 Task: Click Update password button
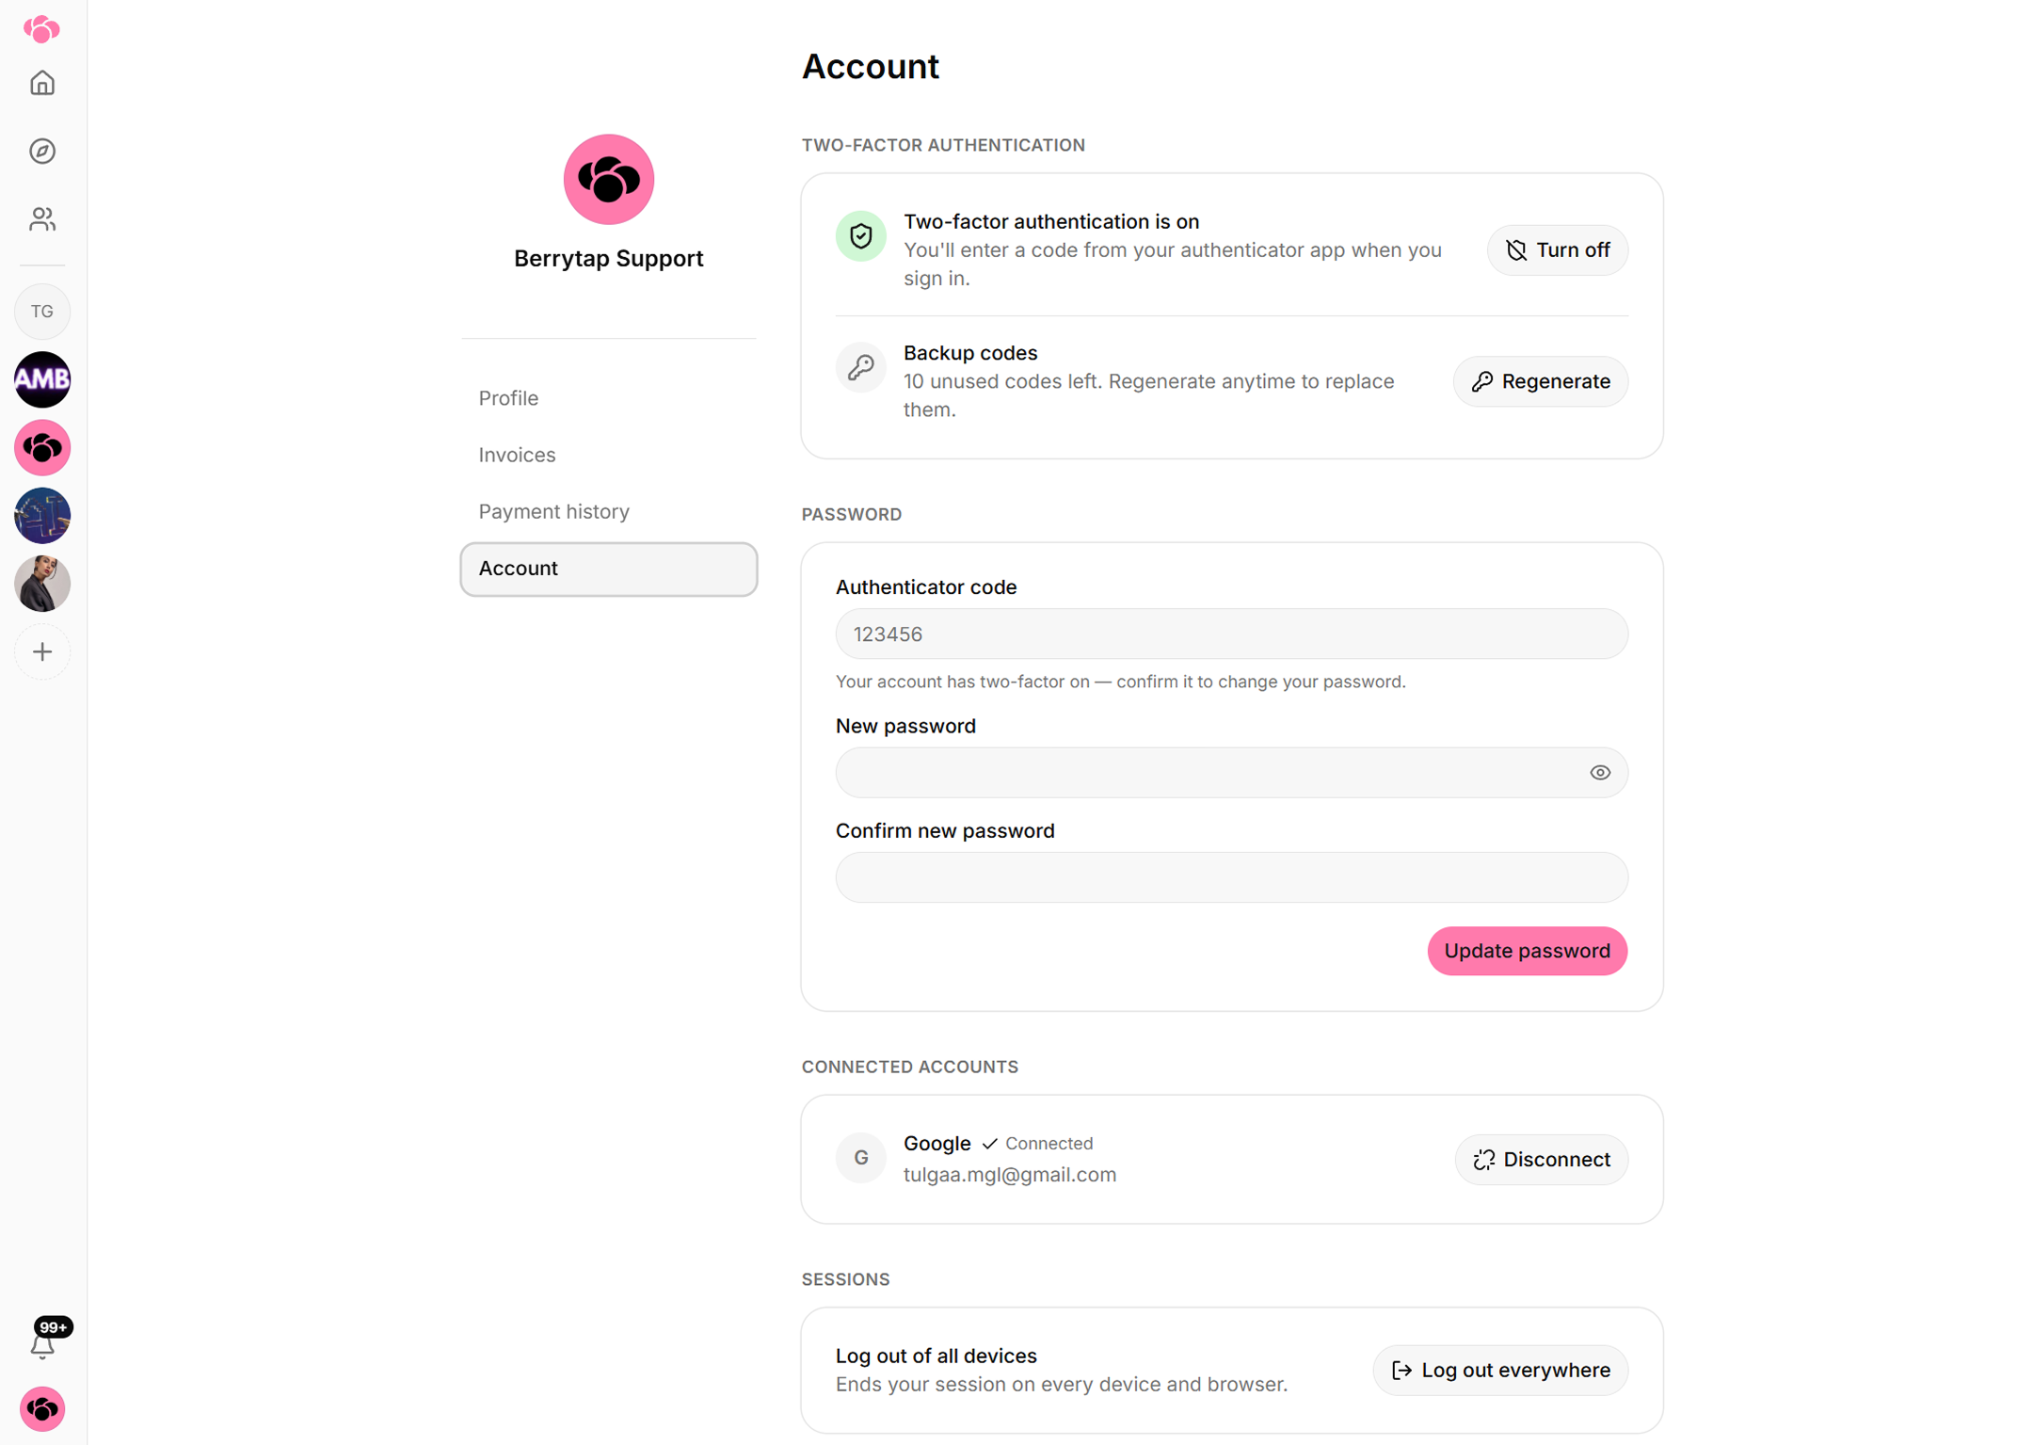1527,951
